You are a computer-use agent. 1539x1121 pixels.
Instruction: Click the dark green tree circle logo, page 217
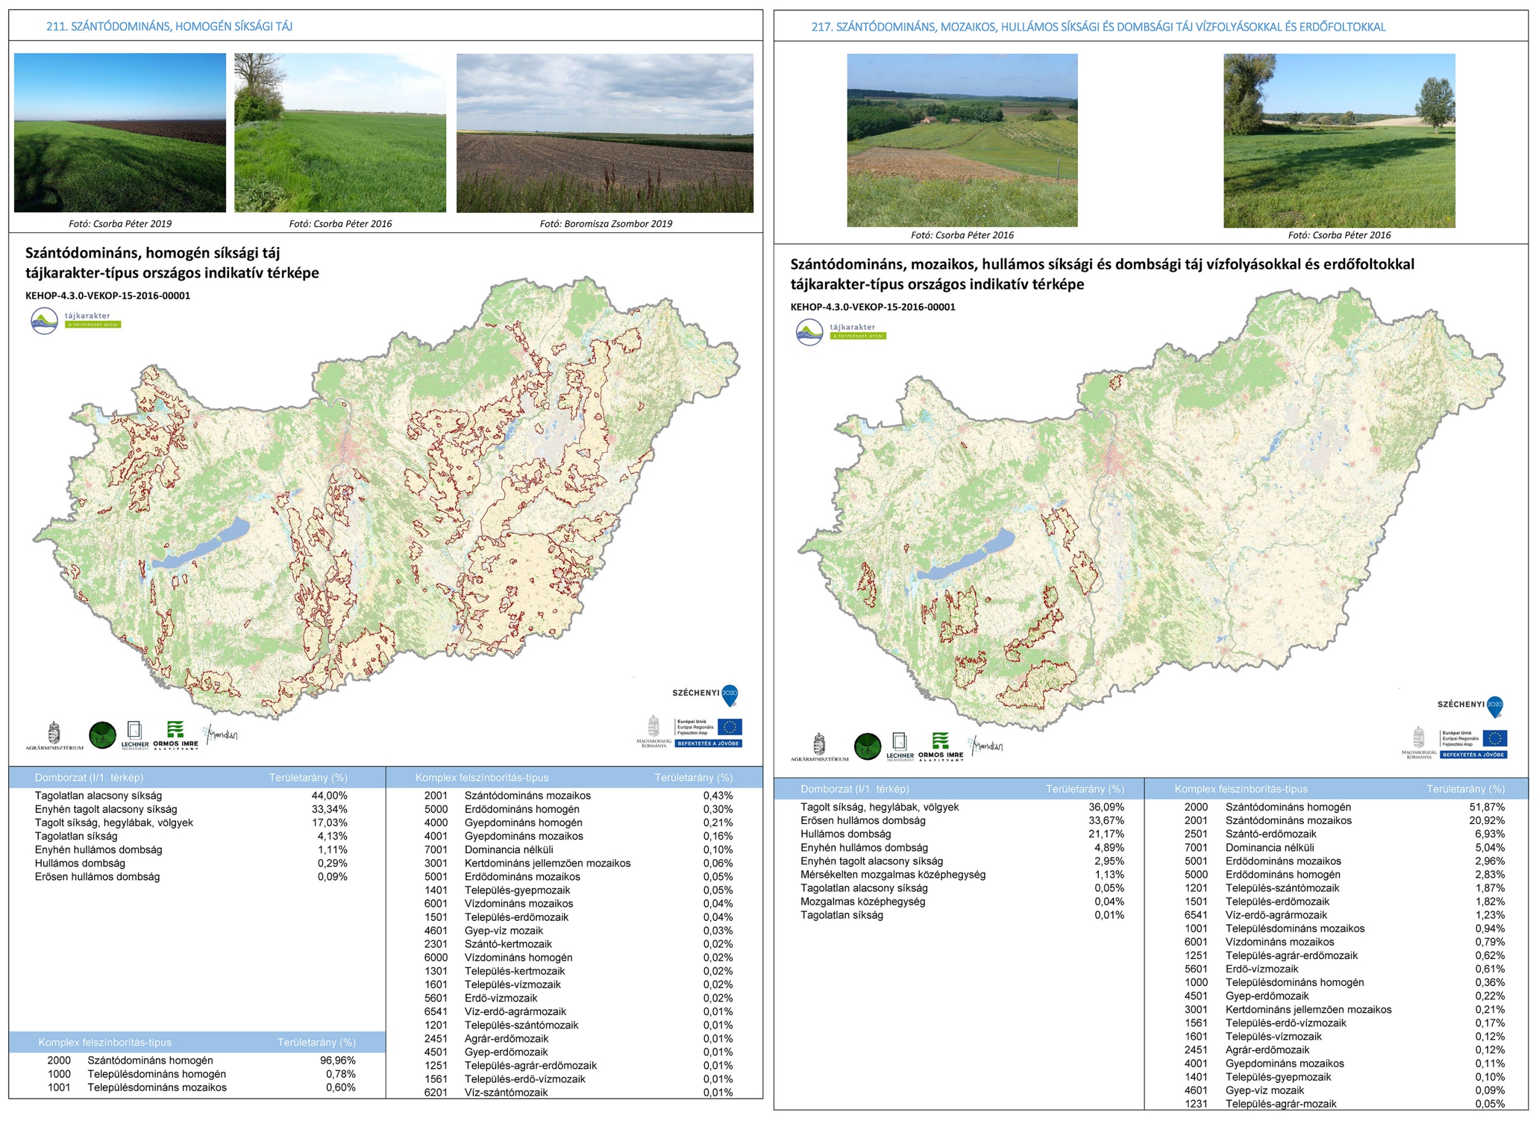867,747
